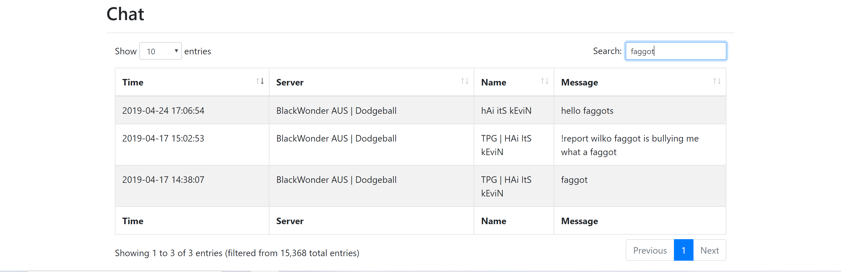Sort table by Server column arrows
The height and width of the screenshot is (272, 841).
tap(465, 81)
